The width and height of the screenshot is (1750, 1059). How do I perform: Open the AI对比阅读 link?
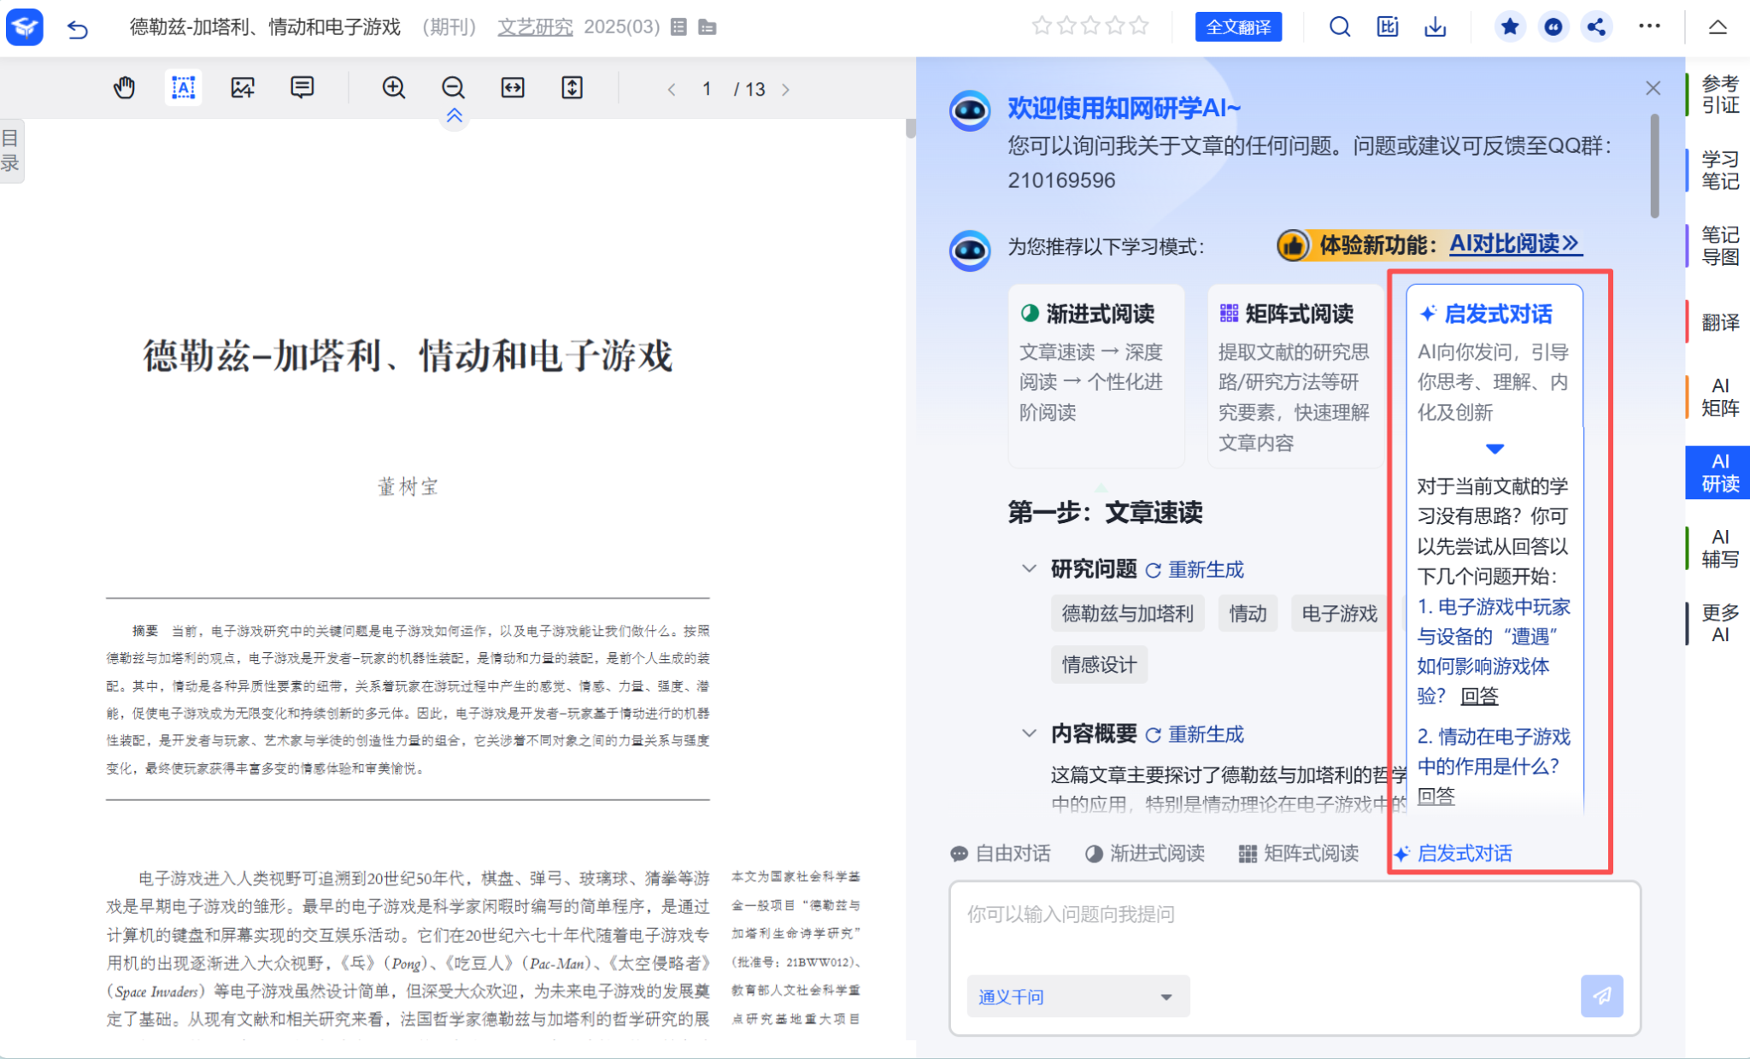1514,244
